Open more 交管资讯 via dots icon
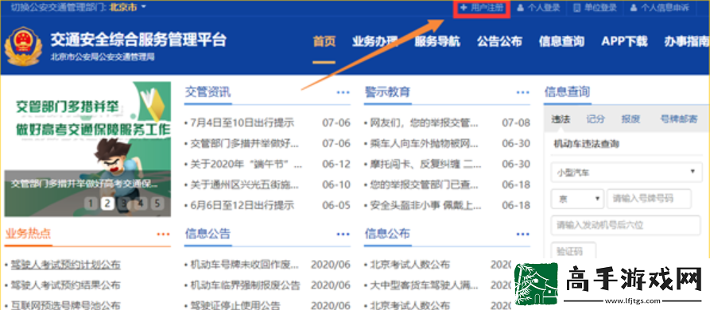 click(343, 92)
